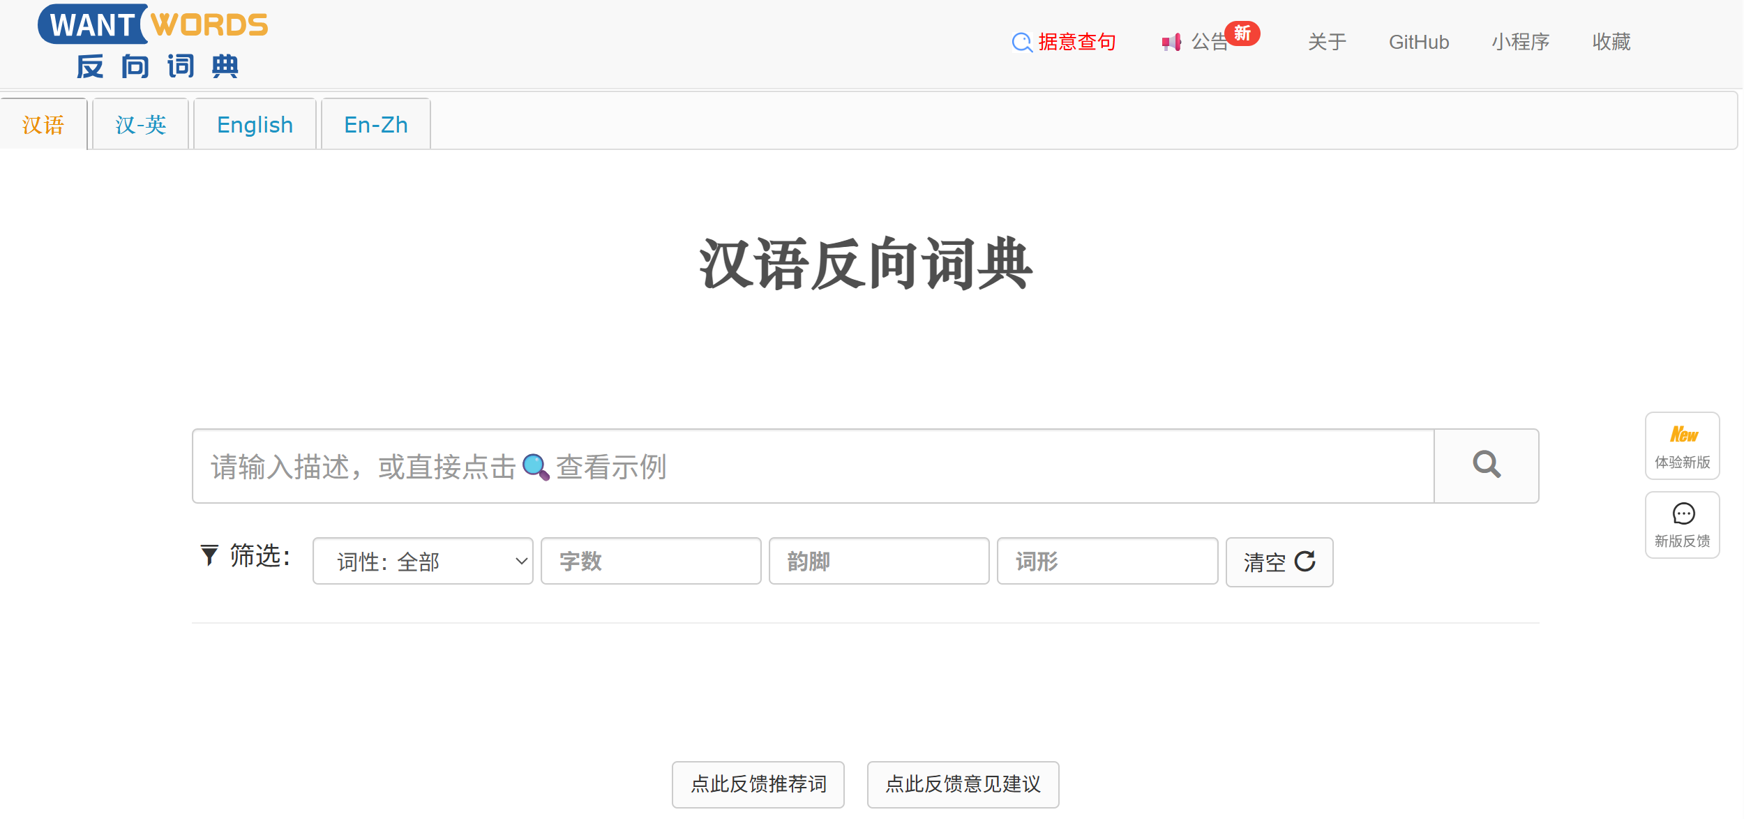Open the 据意查句 search icon link
1744x819 pixels.
tap(1022, 43)
